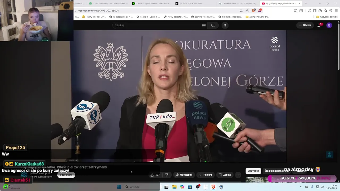Open the Brave Rewards triangle icon
The height and width of the screenshot is (191, 340).
(x=260, y=11)
